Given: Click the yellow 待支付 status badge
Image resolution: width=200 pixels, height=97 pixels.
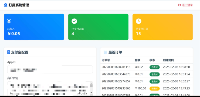Looking at the screenshot, I should [x=154, y=88].
